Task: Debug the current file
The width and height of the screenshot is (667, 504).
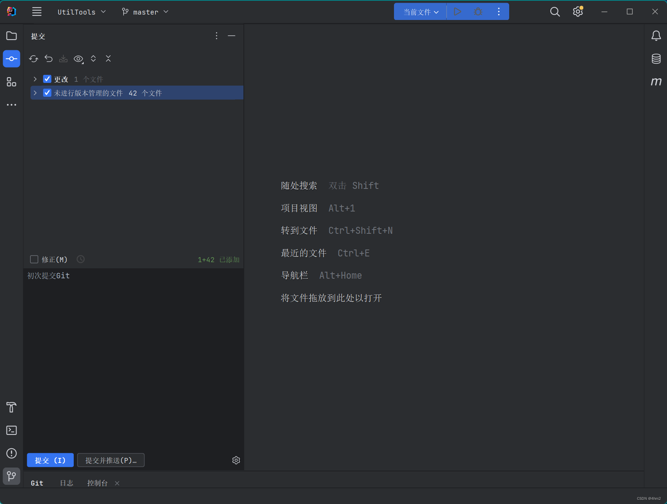Action: [478, 12]
